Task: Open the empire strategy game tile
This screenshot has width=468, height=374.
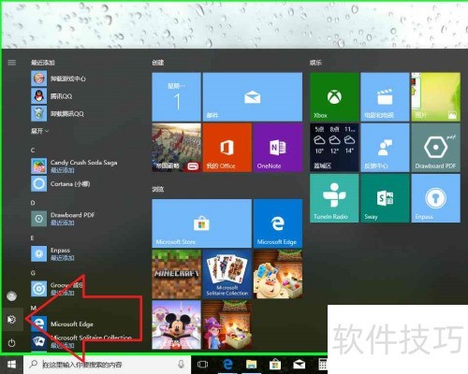Action: 176,148
